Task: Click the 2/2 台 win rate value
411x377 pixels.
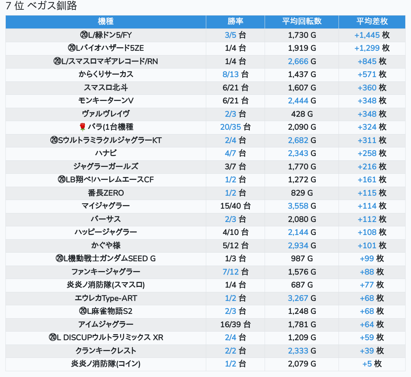Action: [x=235, y=351]
